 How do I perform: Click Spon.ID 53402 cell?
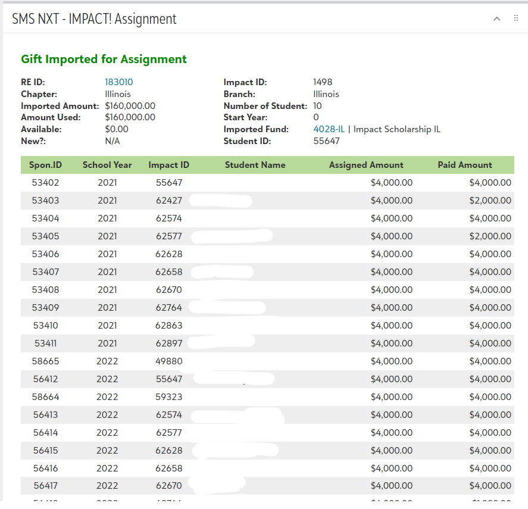point(45,183)
